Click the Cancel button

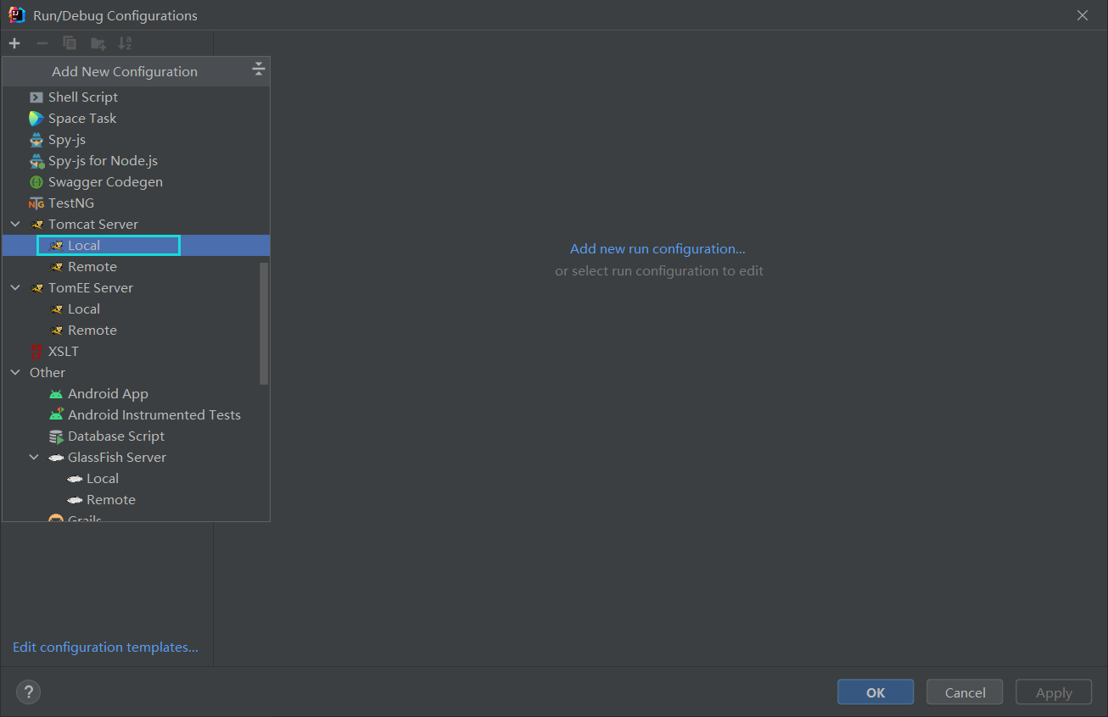click(965, 692)
